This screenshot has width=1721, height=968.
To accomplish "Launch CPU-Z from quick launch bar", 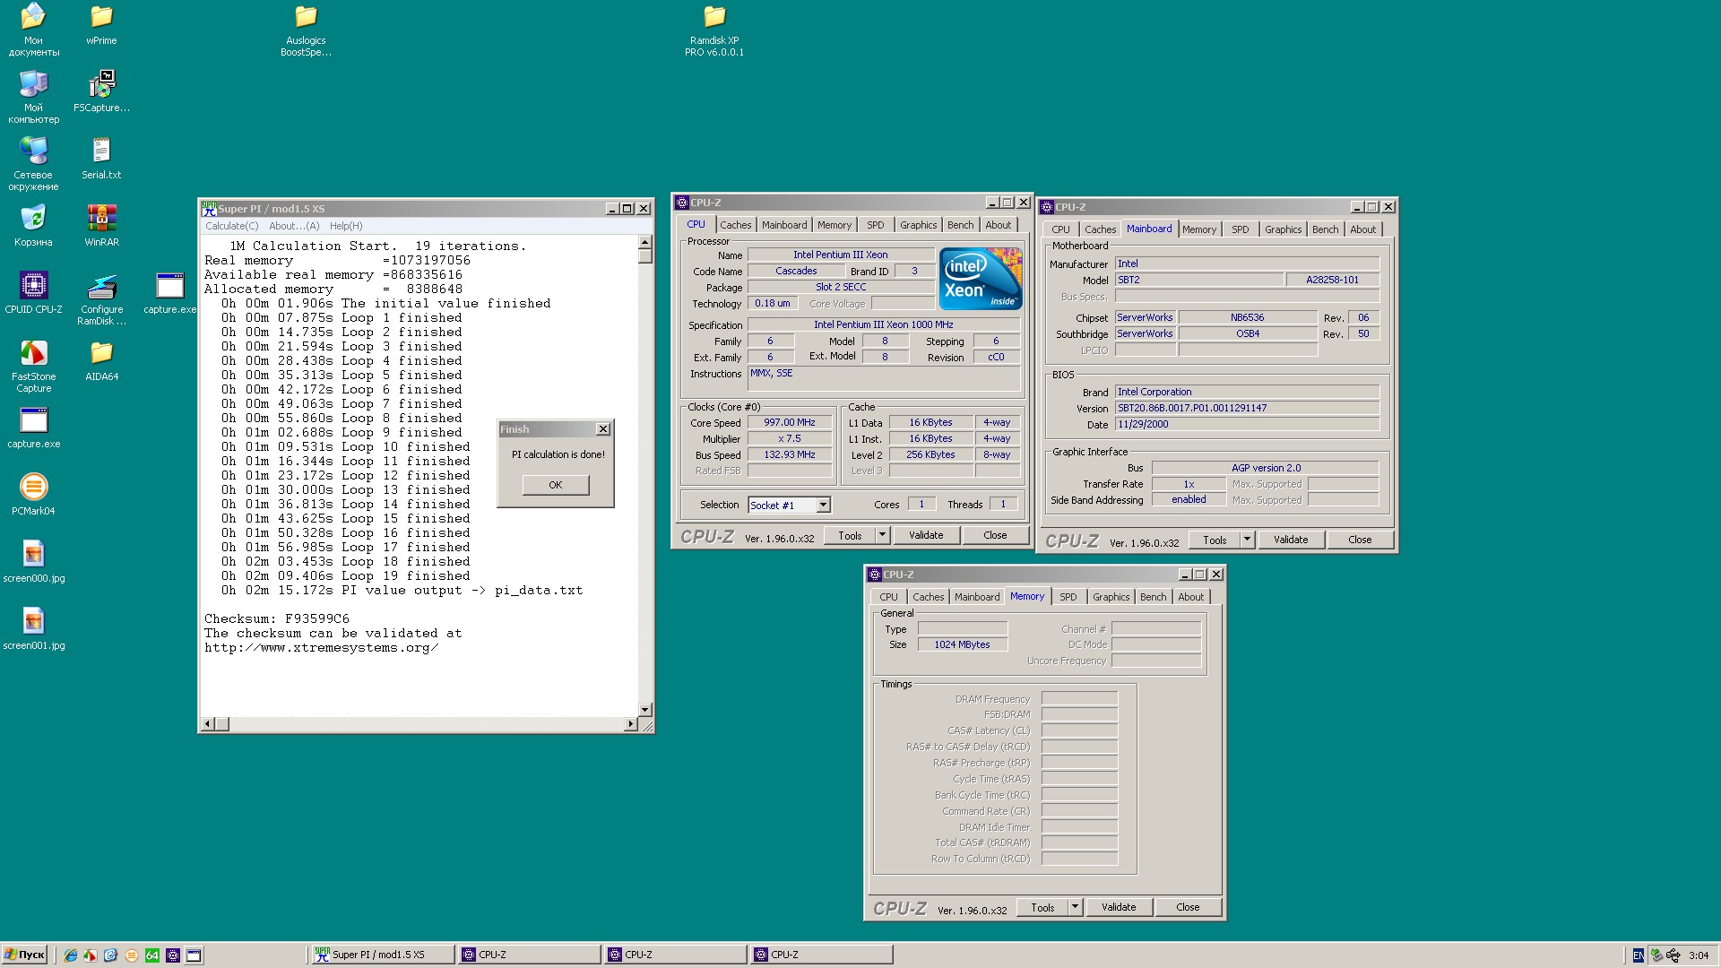I will (x=173, y=955).
